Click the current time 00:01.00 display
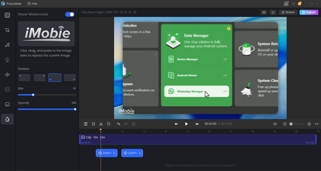This screenshot has height=171, width=321. (x=211, y=124)
